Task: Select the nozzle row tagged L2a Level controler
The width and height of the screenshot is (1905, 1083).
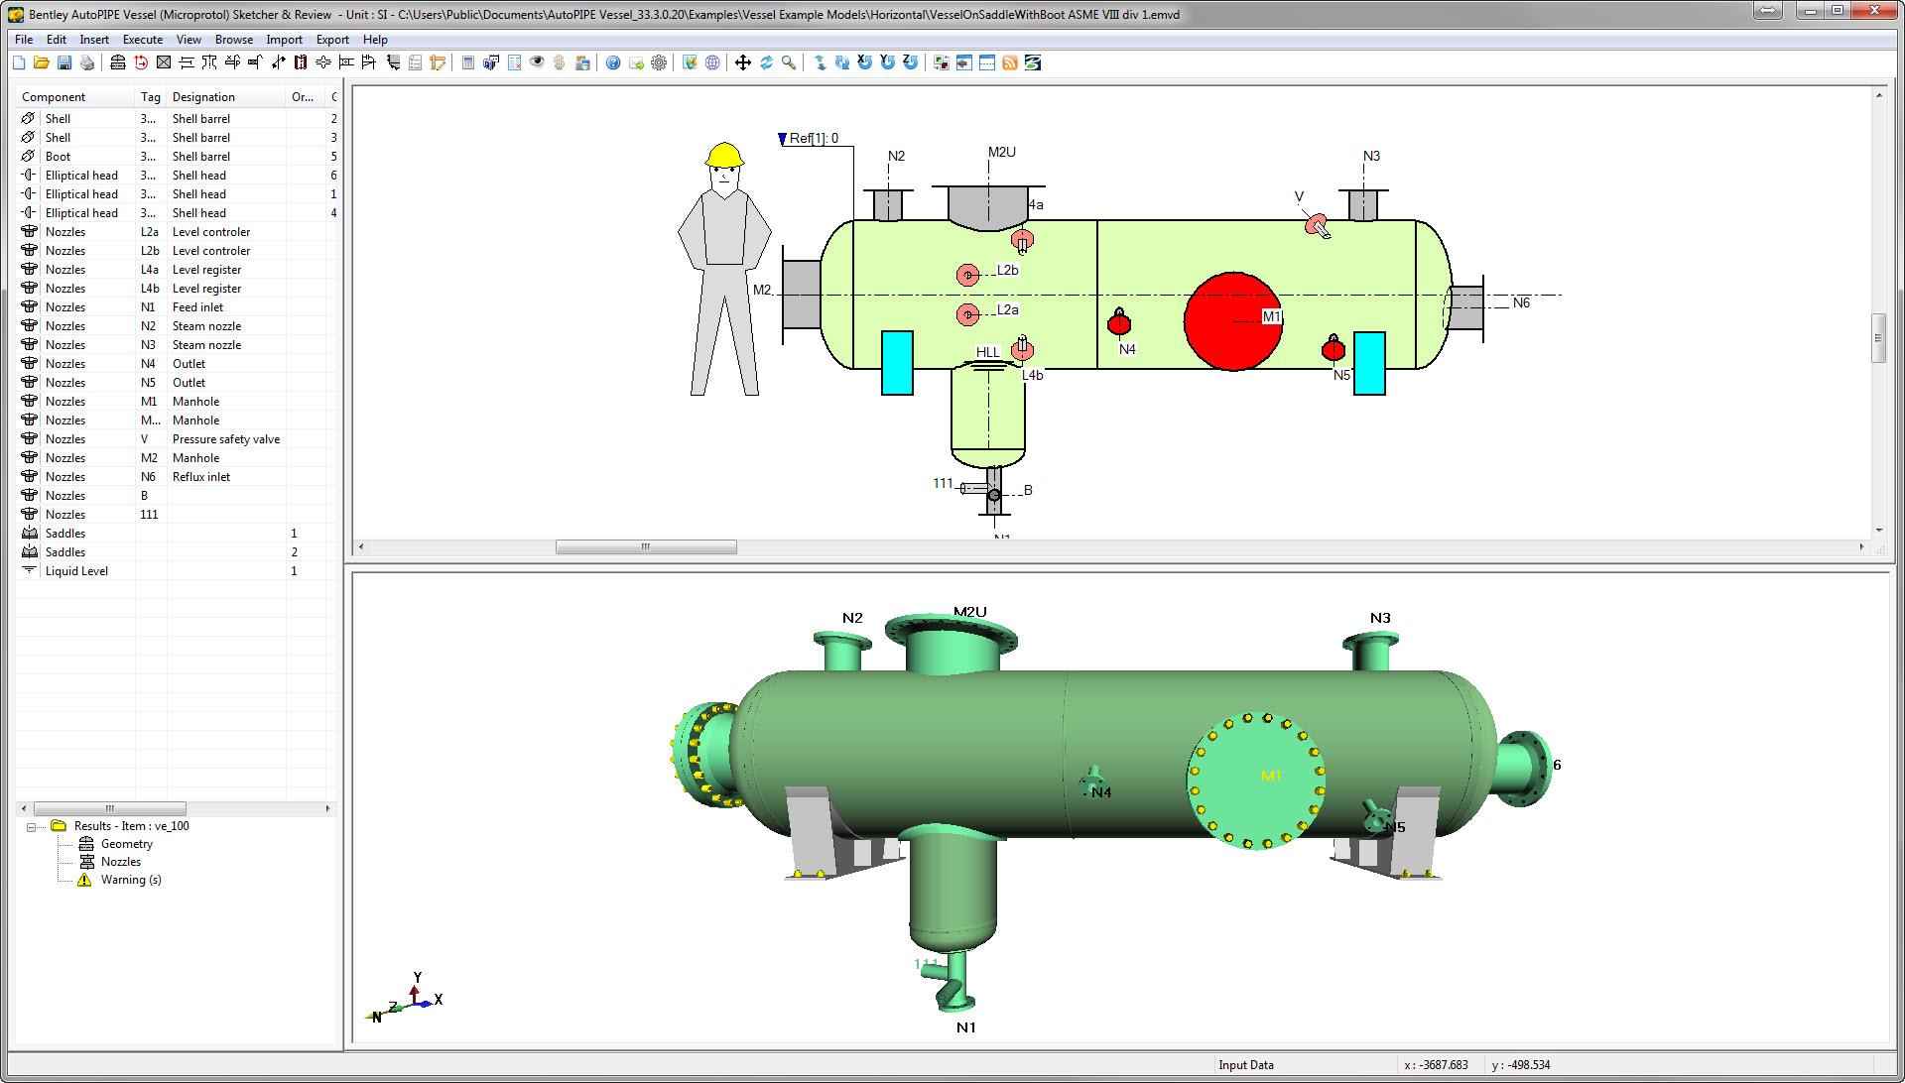Action: 177,232
